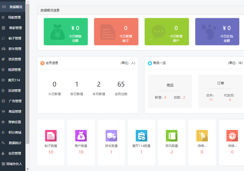The image size is (244, 171).
Task: Click the 资讯数量 count 2
Action: point(172,152)
